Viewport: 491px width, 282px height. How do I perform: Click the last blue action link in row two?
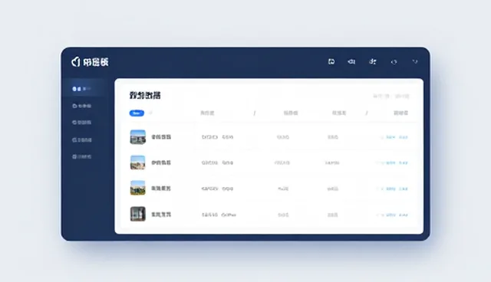point(404,163)
